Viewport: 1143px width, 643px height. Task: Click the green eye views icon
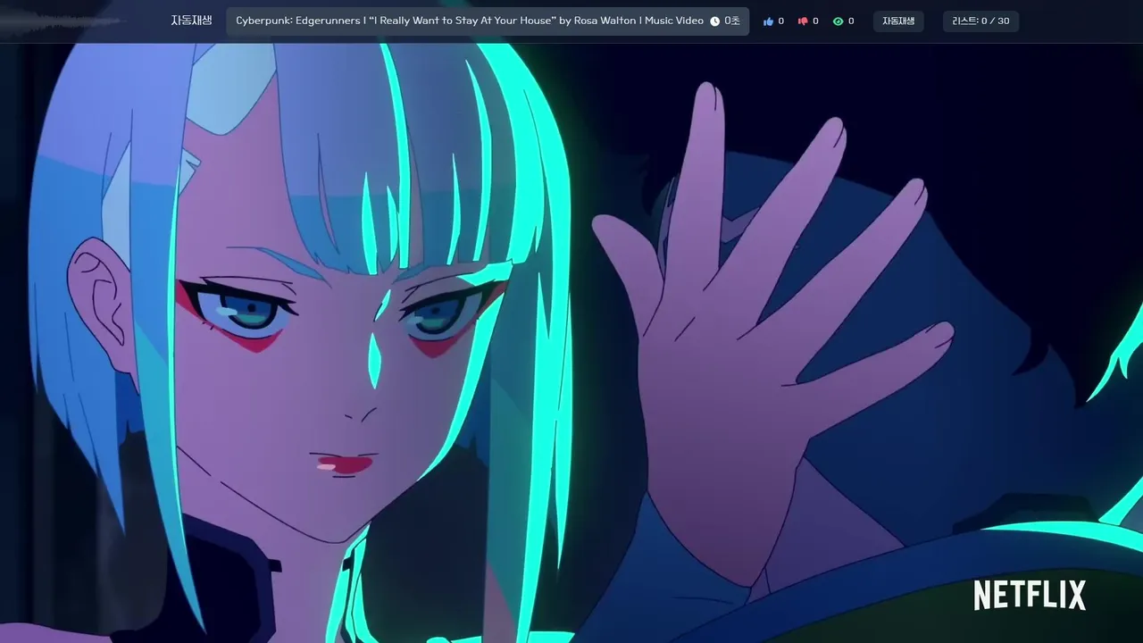pos(838,21)
